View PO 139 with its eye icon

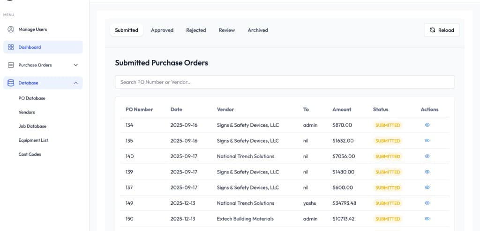coord(427,172)
